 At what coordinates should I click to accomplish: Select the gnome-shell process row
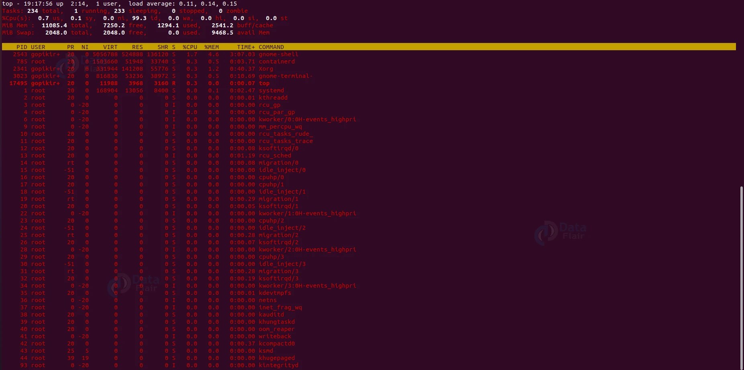tap(161, 54)
